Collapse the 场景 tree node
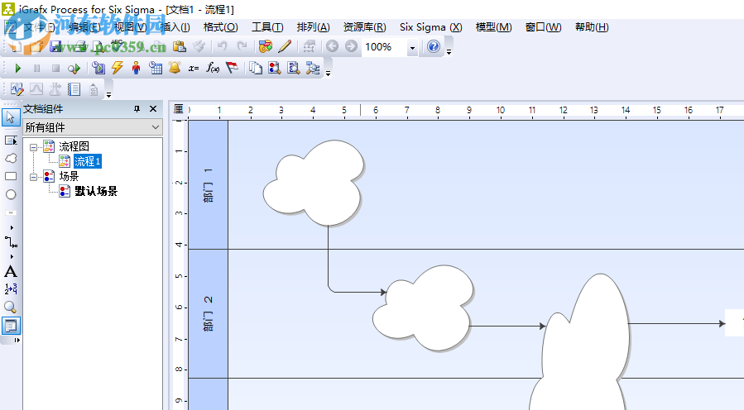Viewport: 744px width, 410px height. [x=34, y=177]
